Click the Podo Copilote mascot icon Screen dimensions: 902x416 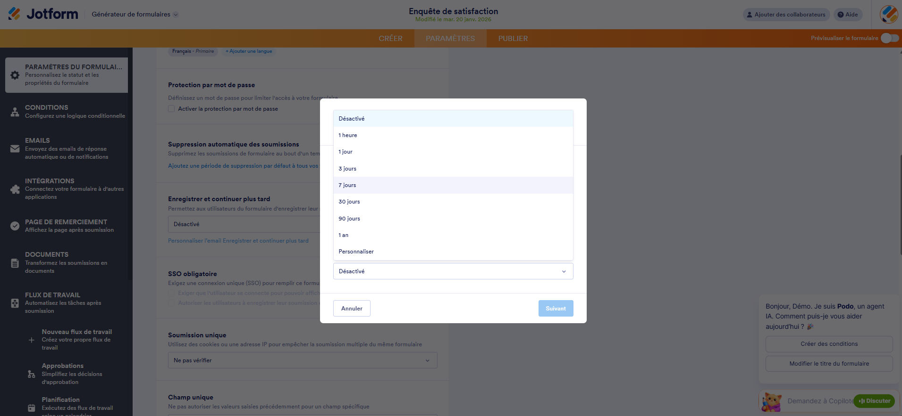pos(772,401)
